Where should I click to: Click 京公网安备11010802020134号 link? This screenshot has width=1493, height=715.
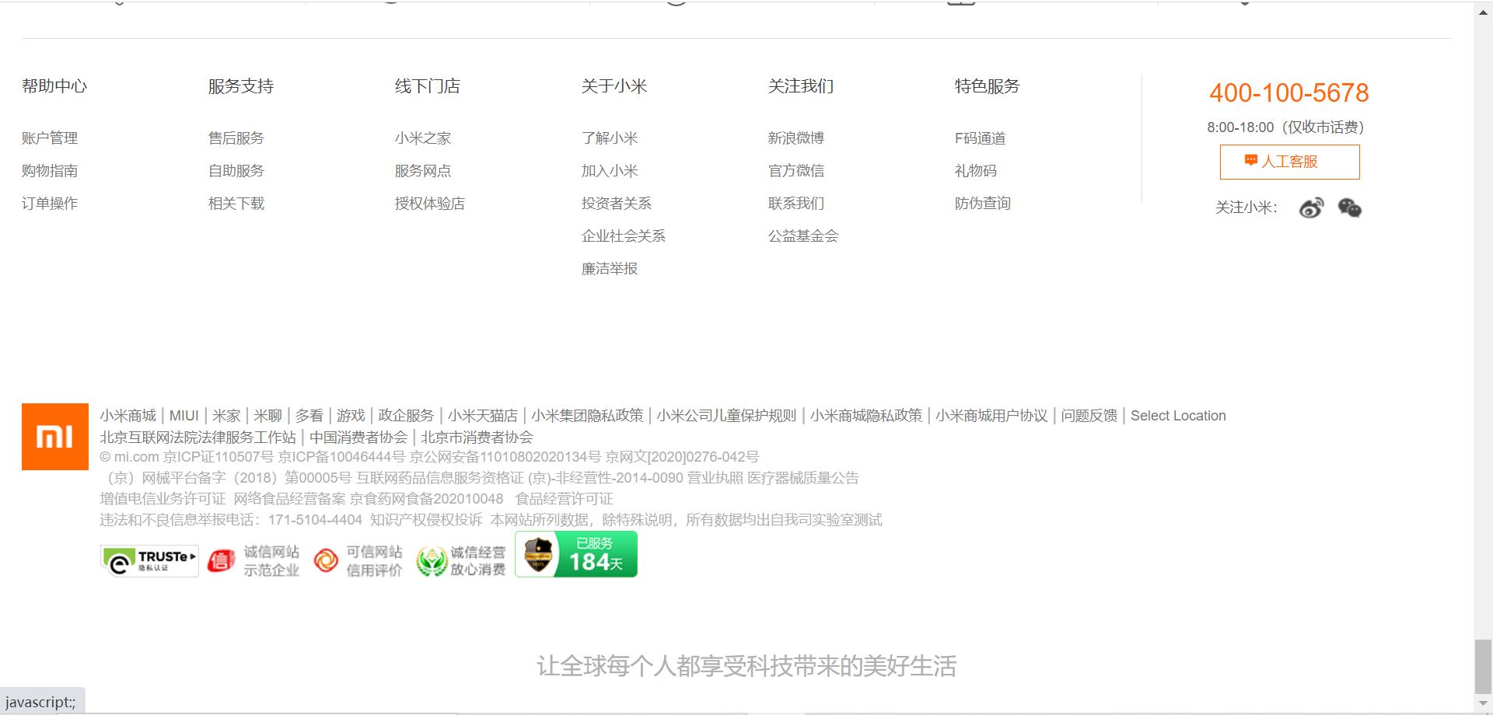point(505,457)
